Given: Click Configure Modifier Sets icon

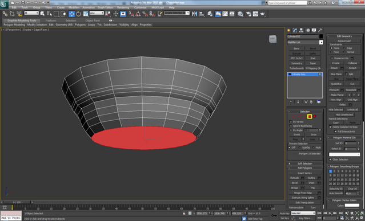Looking at the screenshot, I should click(319, 102).
